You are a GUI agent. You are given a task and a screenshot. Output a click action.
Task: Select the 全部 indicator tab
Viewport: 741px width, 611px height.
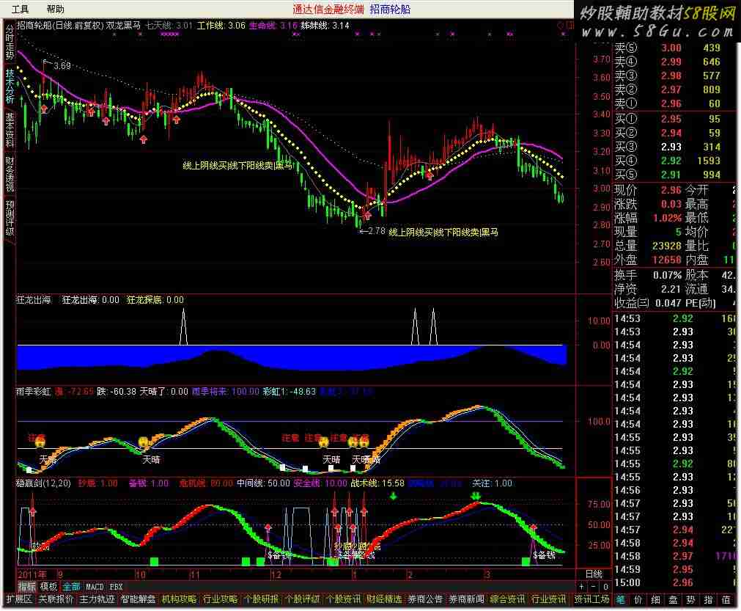click(71, 586)
